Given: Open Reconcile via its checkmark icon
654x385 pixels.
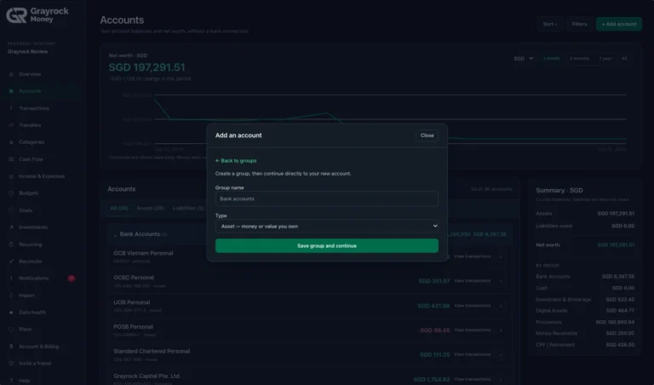Looking at the screenshot, I should (11, 261).
